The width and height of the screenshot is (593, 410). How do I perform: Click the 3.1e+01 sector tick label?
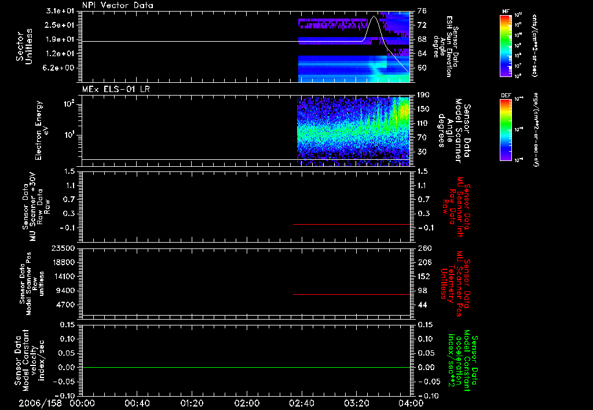click(x=60, y=11)
